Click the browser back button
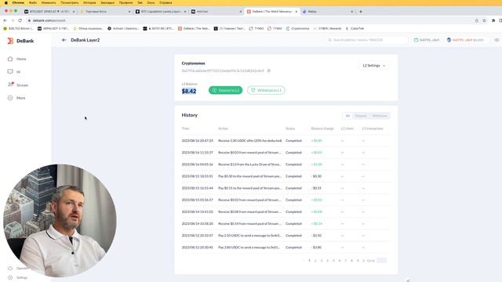Screen dimensions: 502x282 pyautogui.click(x=5, y=20)
